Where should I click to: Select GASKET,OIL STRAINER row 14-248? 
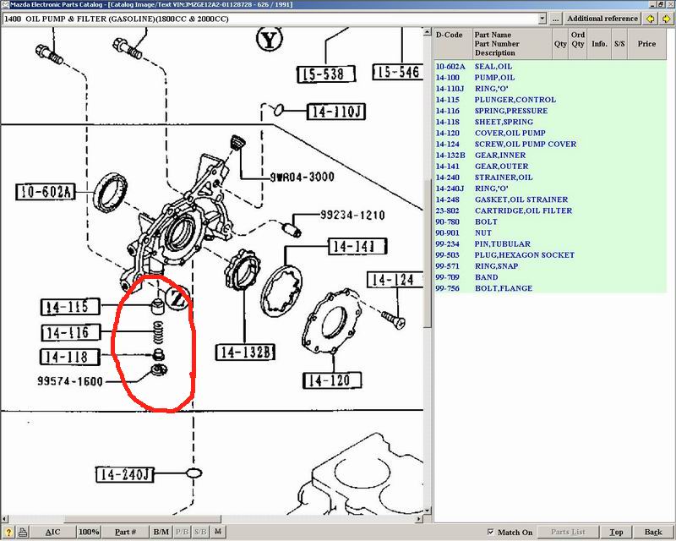tap(551, 199)
